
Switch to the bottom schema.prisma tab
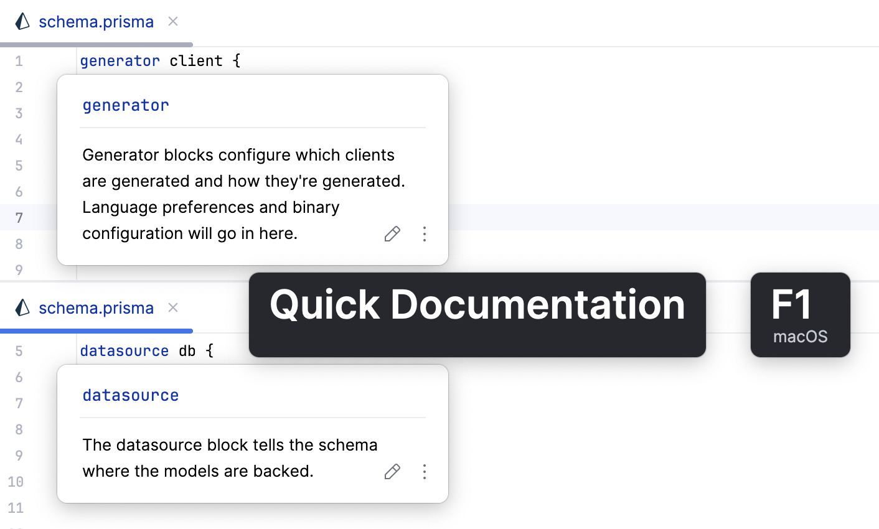[96, 307]
